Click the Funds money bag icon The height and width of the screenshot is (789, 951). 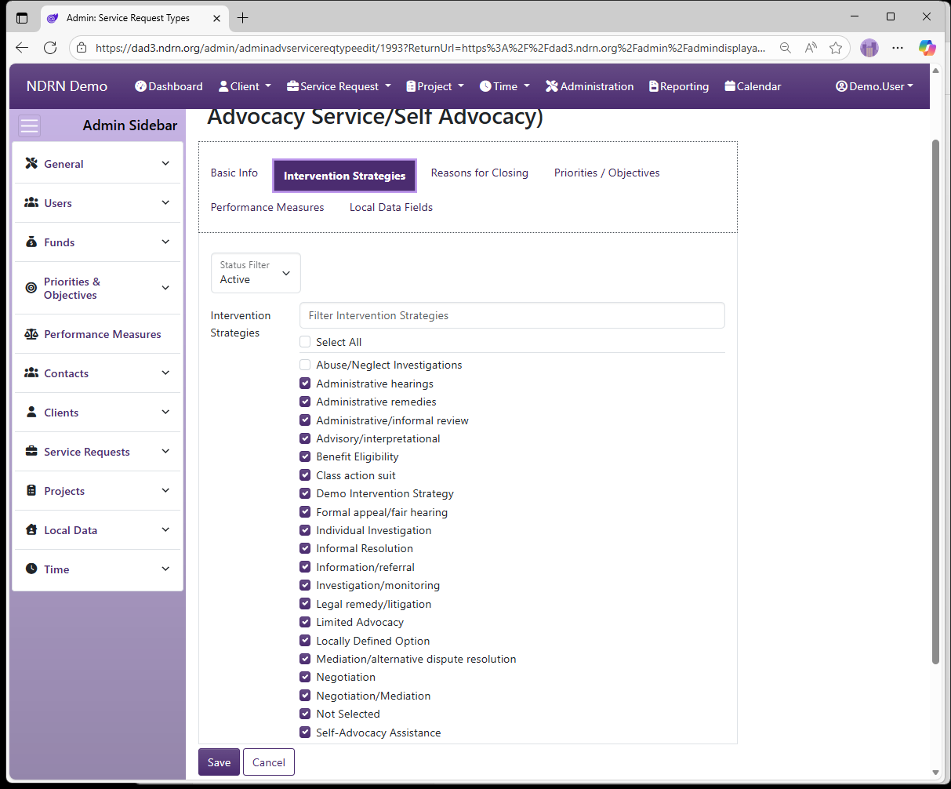31,242
